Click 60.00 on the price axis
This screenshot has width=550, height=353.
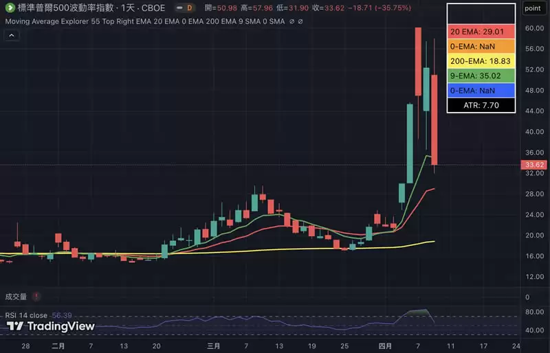click(x=535, y=28)
